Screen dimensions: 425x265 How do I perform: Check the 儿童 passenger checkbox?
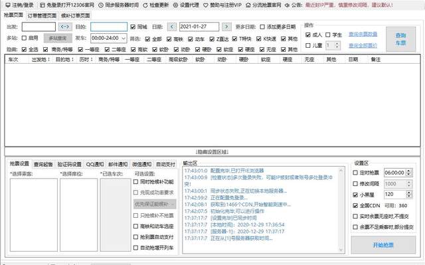tap(308, 46)
